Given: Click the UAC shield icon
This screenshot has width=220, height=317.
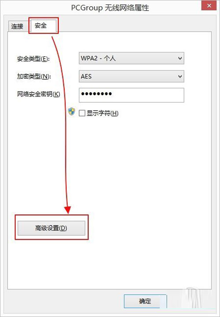Looking at the screenshot, I should 71,112.
